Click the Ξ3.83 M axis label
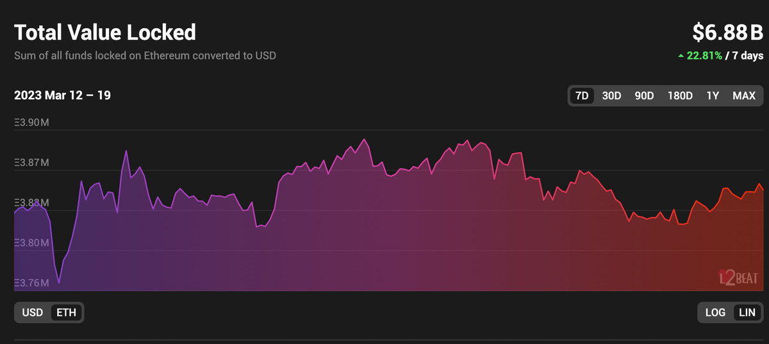The image size is (769, 344). tap(31, 203)
